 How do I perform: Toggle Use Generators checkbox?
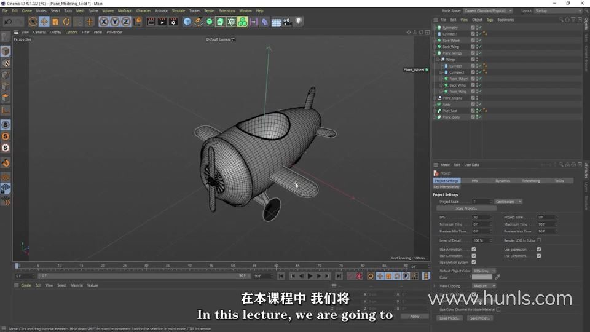tap(474, 256)
